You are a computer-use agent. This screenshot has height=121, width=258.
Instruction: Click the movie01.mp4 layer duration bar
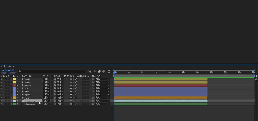coord(161,101)
